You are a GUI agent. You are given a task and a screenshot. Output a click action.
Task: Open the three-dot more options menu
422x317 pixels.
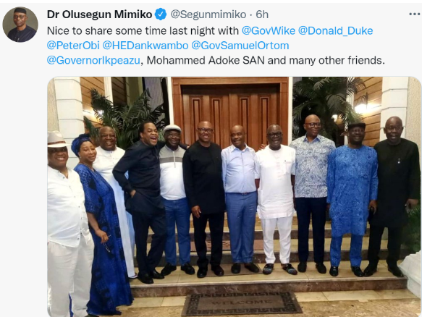[415, 14]
